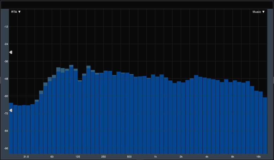Click the upper range marker near -30 dB
The width and height of the screenshot is (274, 160).
pyautogui.click(x=11, y=52)
